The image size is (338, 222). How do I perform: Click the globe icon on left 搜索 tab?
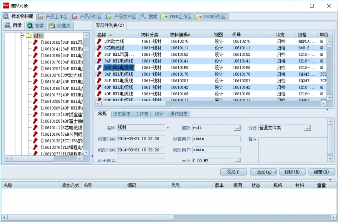30,26
